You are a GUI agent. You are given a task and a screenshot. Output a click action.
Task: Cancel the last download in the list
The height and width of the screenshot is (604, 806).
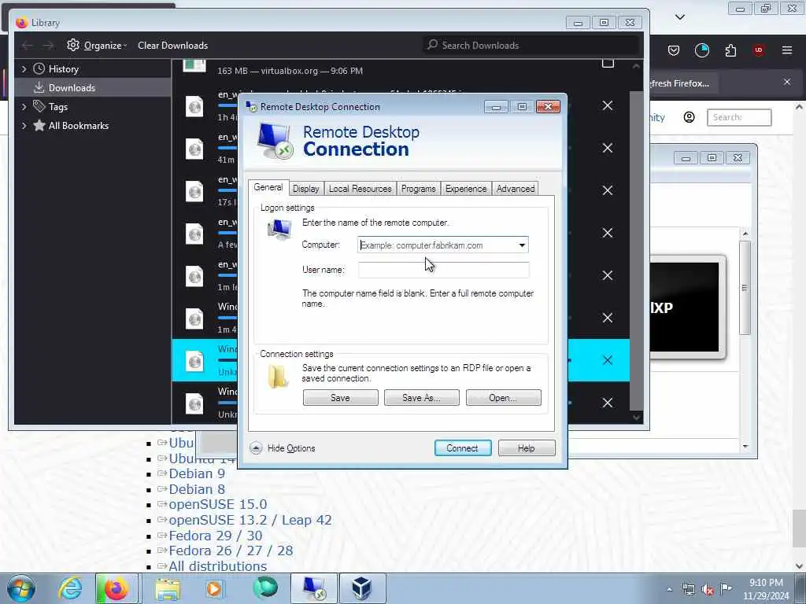click(x=608, y=403)
